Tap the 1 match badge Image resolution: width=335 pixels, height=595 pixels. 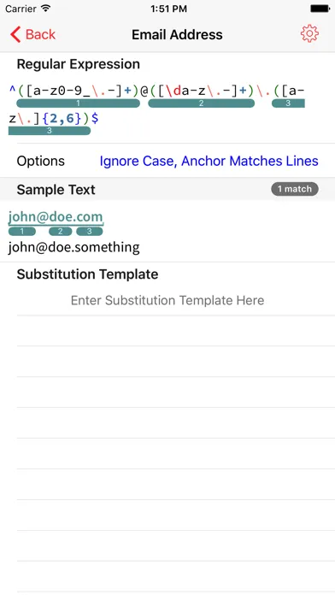pyautogui.click(x=295, y=189)
